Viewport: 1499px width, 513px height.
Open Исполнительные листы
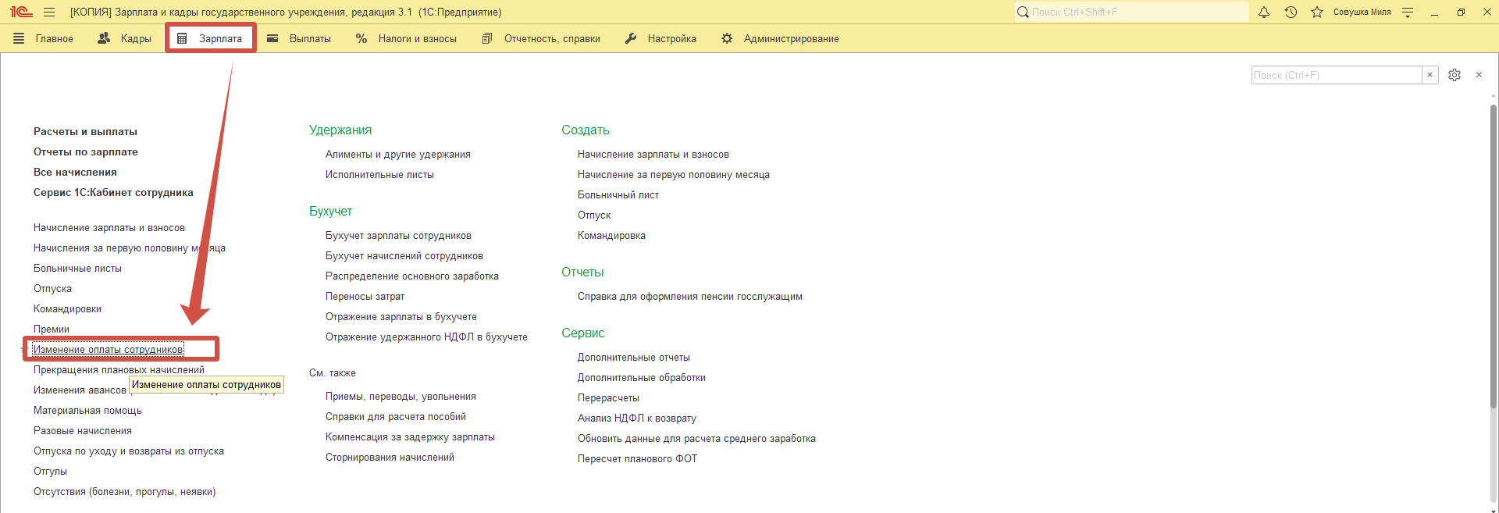379,175
